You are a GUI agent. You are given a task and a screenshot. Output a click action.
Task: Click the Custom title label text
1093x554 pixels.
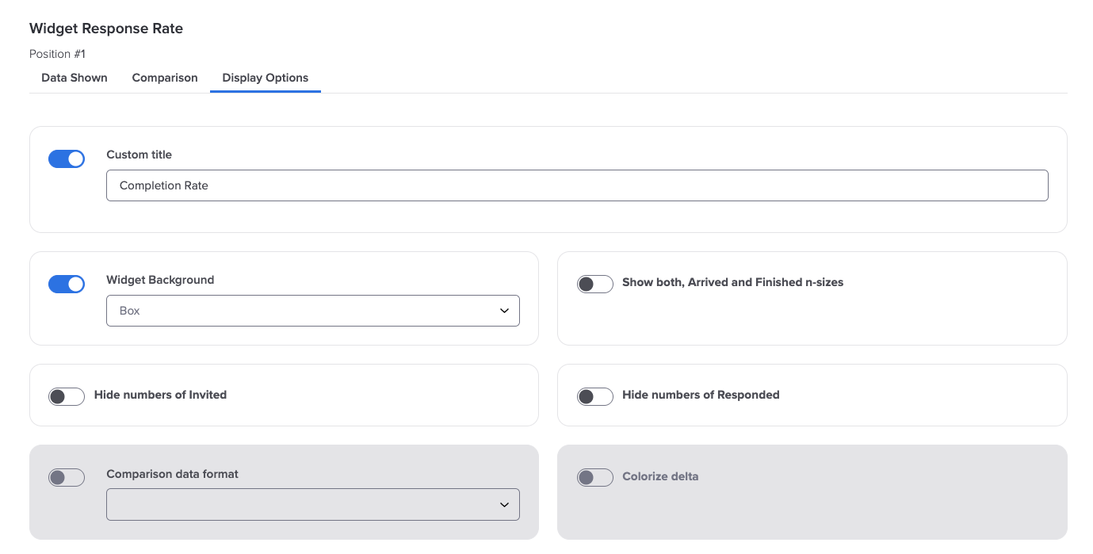(139, 155)
